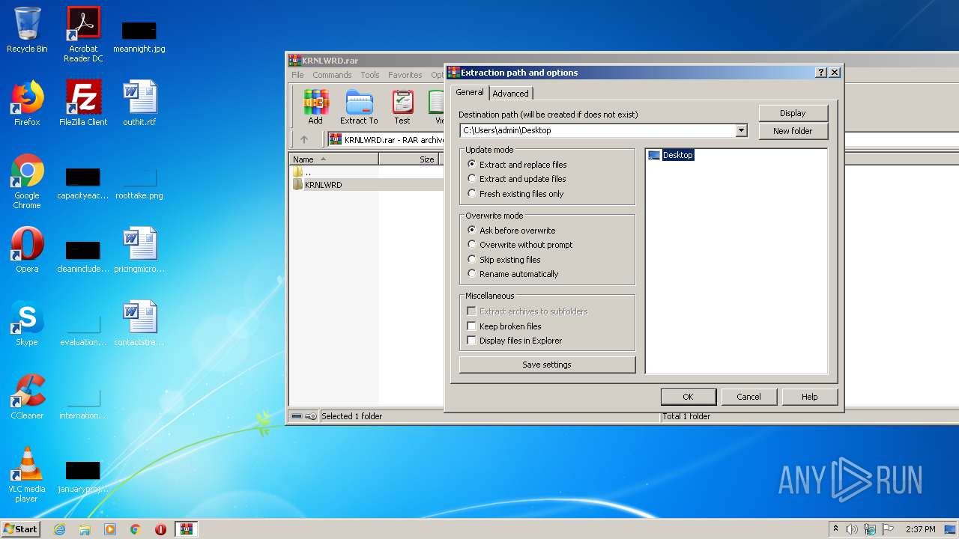Show hidden system tray icons arrow
959x539 pixels.
click(835, 529)
